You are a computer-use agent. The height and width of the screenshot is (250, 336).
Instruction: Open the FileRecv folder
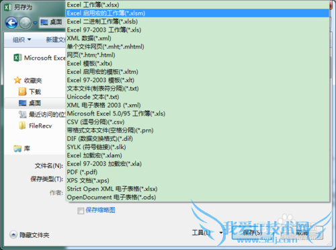point(36,126)
